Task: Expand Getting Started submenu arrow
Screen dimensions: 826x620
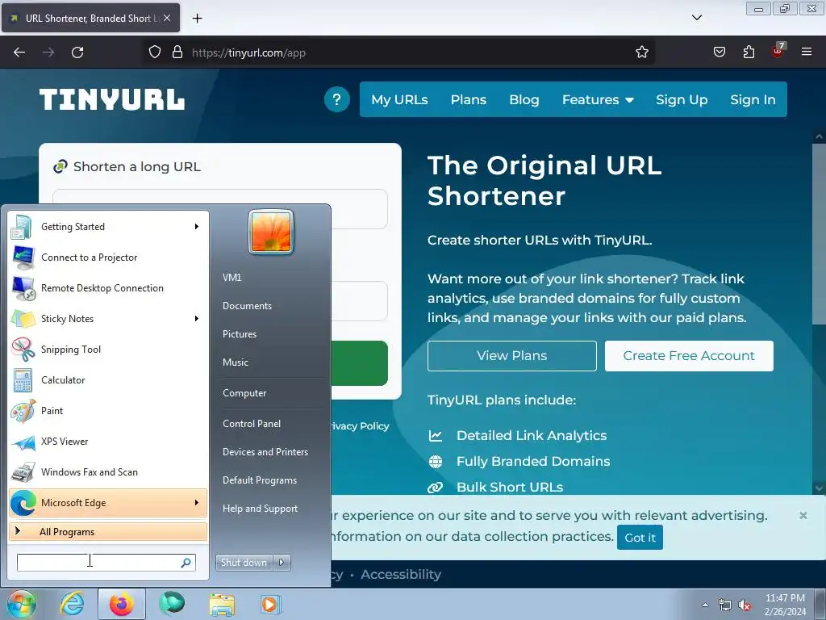Action: click(197, 227)
